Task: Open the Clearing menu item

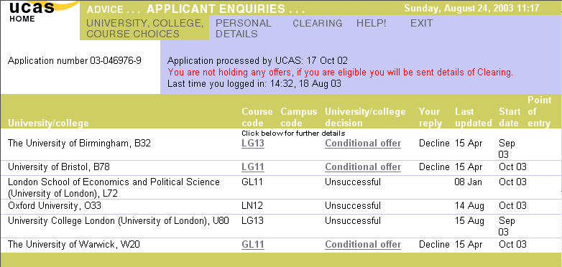Action: click(x=317, y=23)
